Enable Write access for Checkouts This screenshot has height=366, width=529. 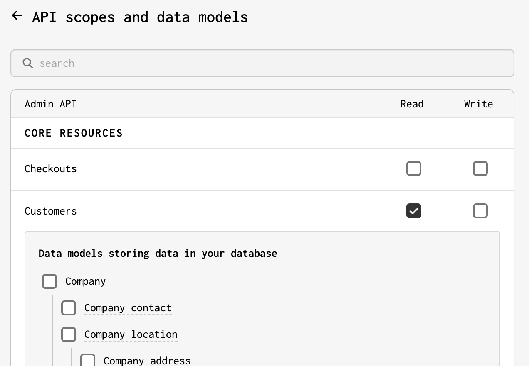pyautogui.click(x=480, y=169)
